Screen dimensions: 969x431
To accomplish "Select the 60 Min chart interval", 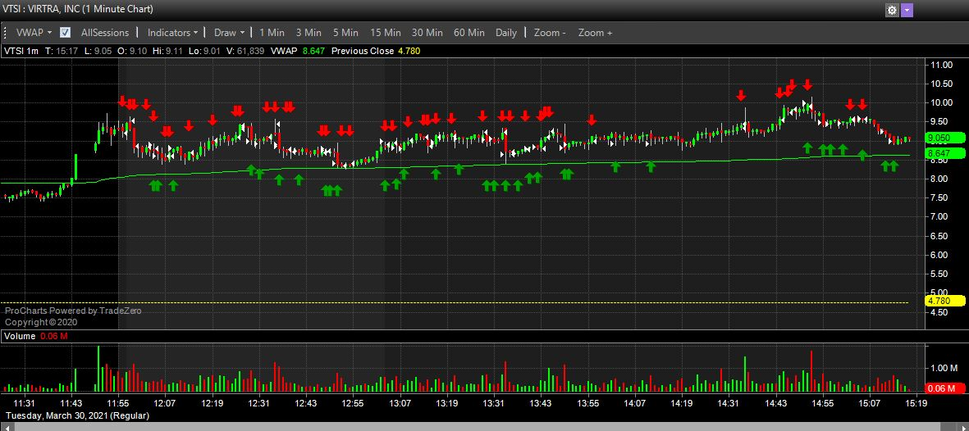I will coord(469,33).
